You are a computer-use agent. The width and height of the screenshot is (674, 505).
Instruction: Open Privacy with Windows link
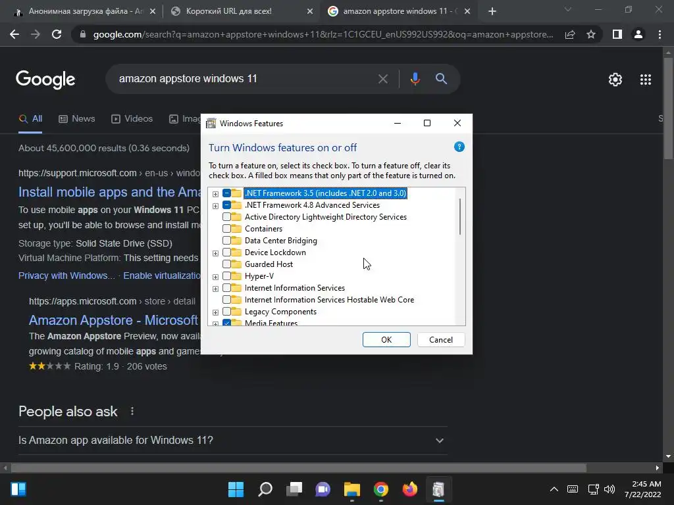(66, 276)
